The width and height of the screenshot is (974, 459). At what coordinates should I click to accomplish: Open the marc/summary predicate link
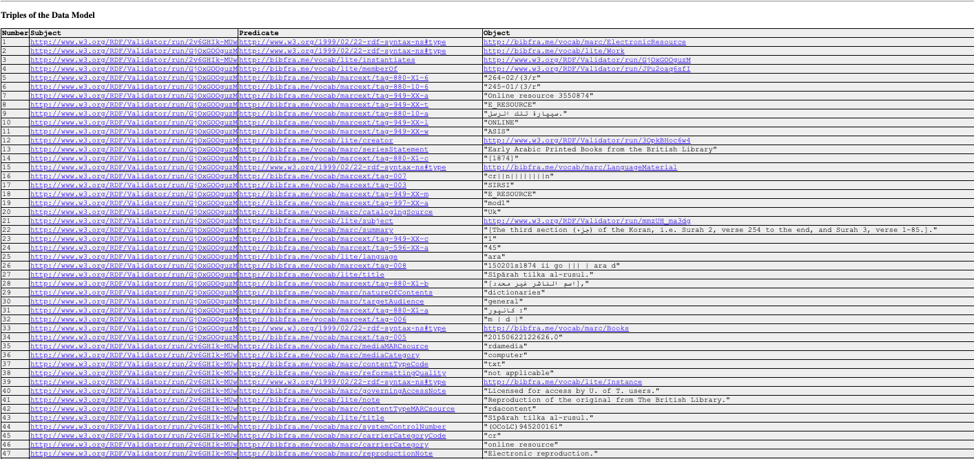coord(315,230)
